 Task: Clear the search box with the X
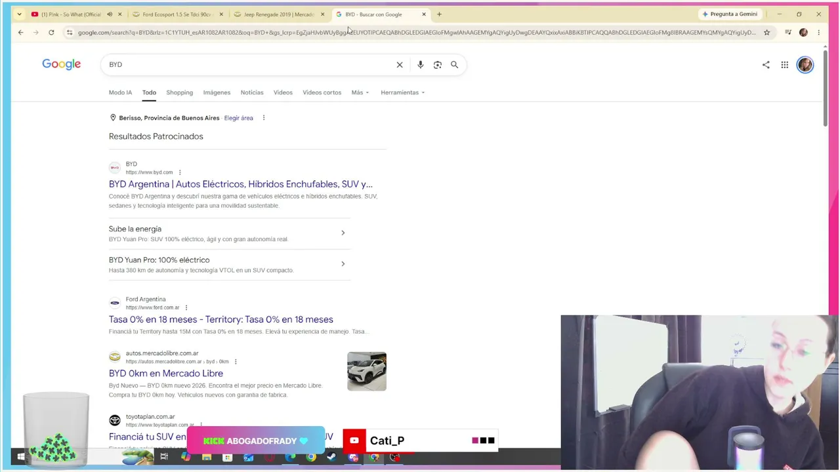click(400, 64)
